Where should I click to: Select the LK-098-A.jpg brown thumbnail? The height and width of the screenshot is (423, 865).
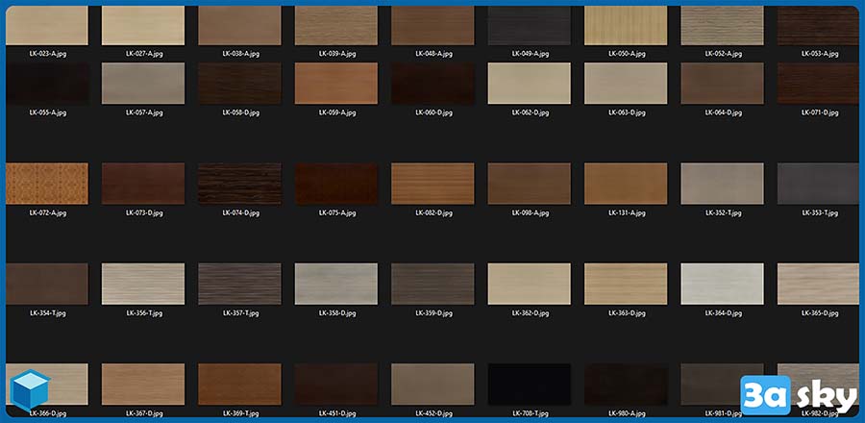coord(530,184)
